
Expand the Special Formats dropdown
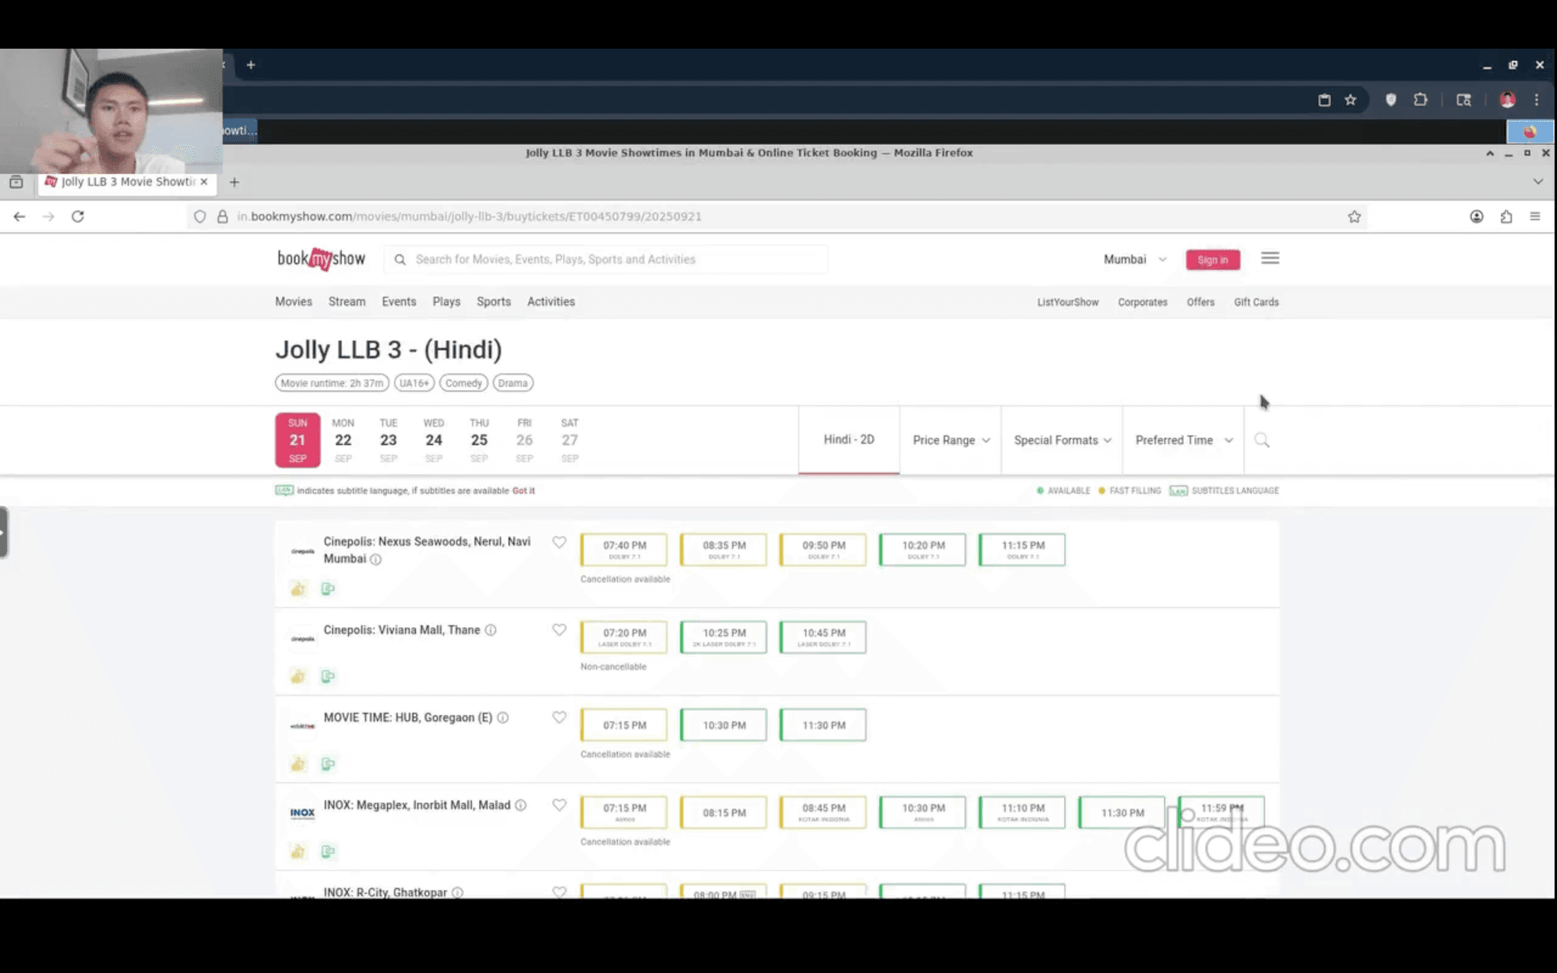(x=1061, y=440)
